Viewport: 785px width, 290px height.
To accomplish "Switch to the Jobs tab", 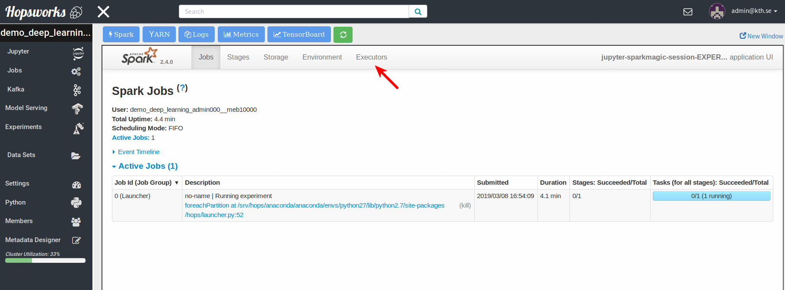I will (206, 57).
